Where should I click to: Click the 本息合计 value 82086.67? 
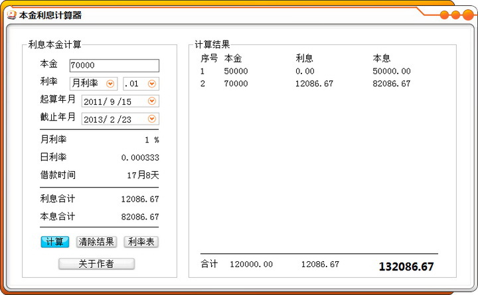coord(140,217)
